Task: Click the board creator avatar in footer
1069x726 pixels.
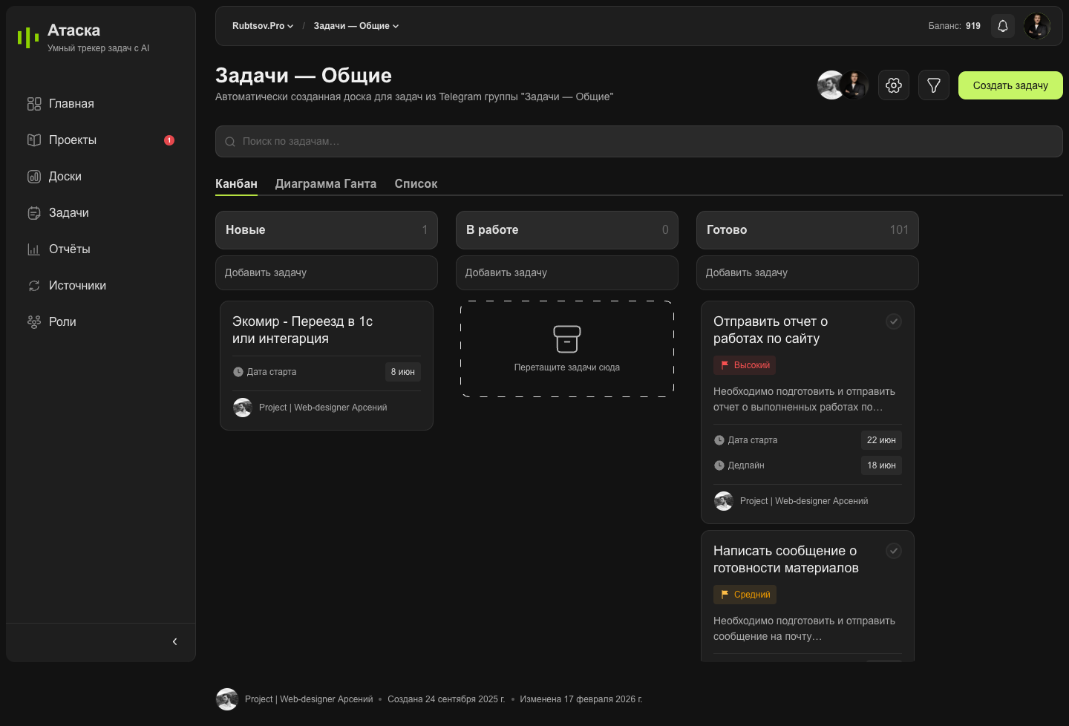Action: click(227, 699)
